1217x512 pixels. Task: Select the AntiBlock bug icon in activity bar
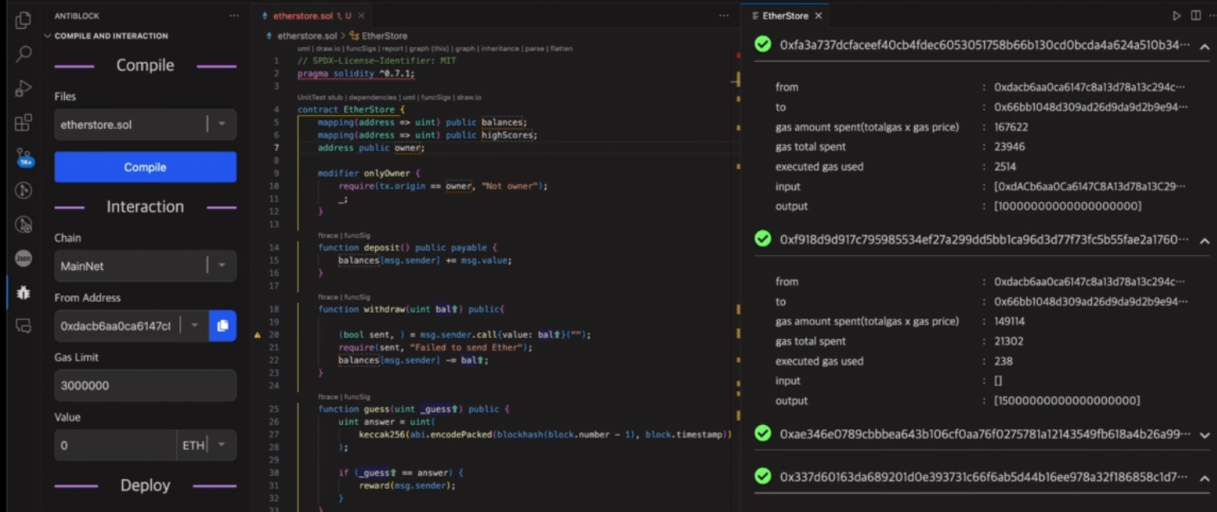coord(23,292)
